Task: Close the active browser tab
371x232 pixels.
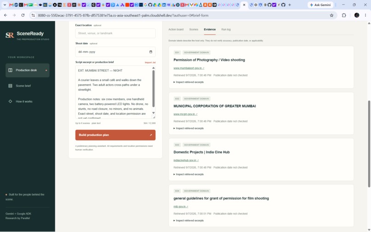Action: 244,5
